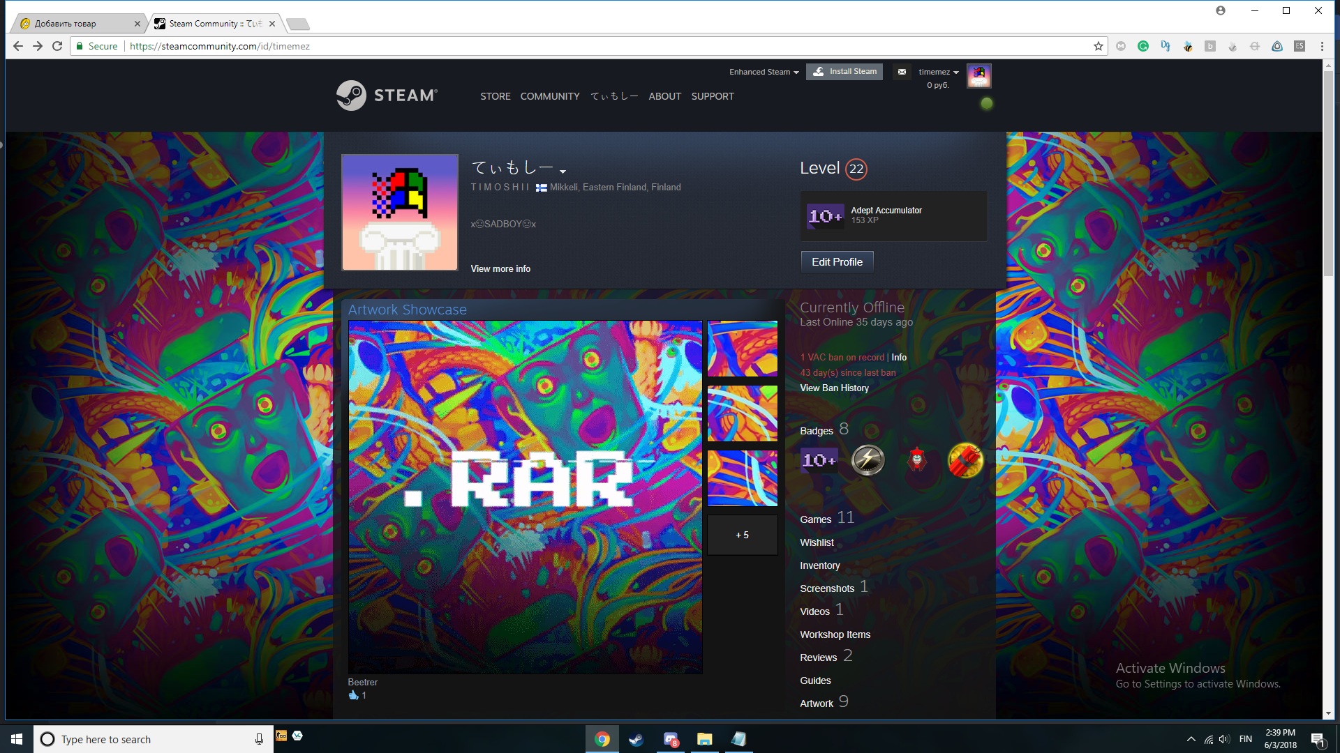1340x753 pixels.
Task: Open the Reviews link
Action: coord(818,657)
